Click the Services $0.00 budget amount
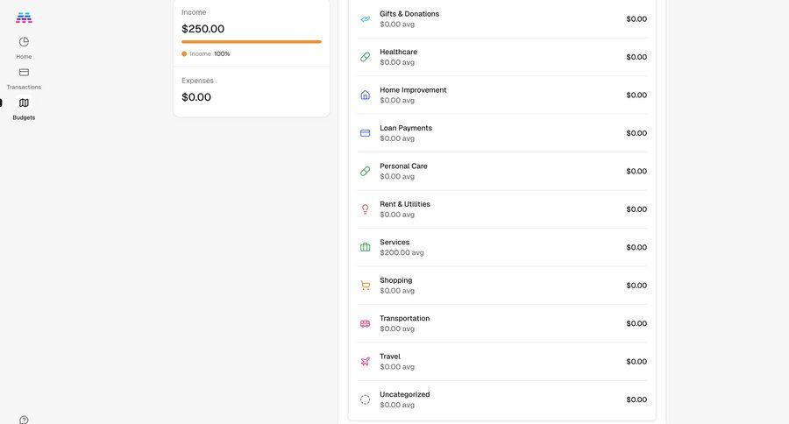Screen dimensions: 789x424 coord(636,247)
